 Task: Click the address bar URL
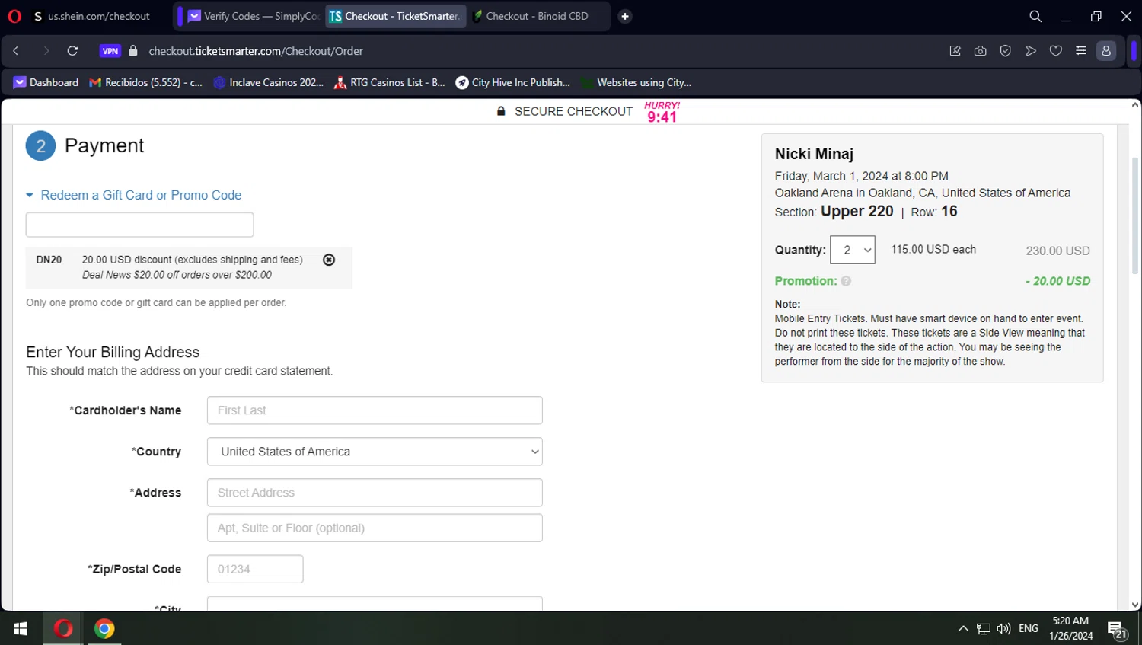(256, 51)
